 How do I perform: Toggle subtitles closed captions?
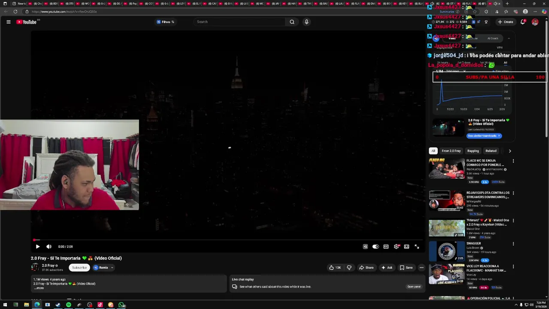(386, 247)
